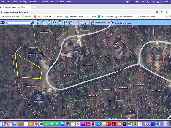Click the address bar URL
The width and height of the screenshot is (171, 128).
[16, 12]
